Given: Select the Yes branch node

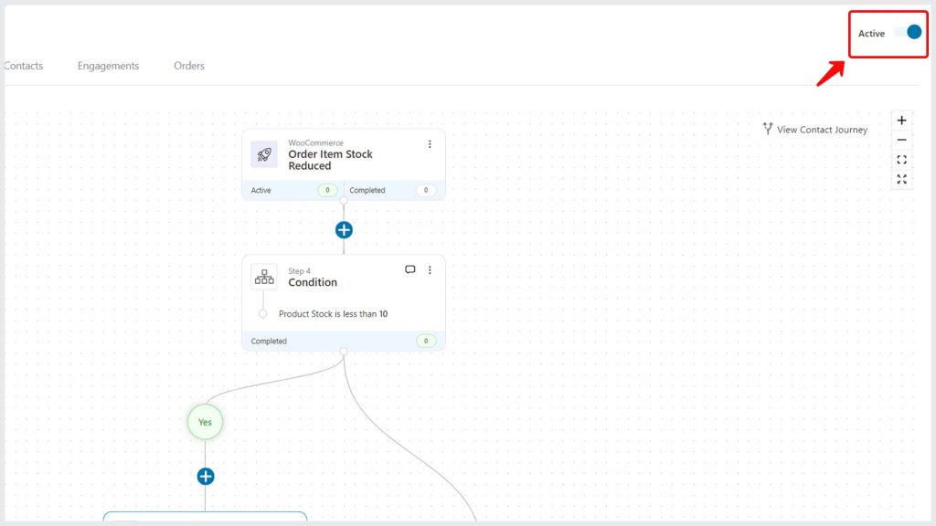Looking at the screenshot, I should pos(205,422).
